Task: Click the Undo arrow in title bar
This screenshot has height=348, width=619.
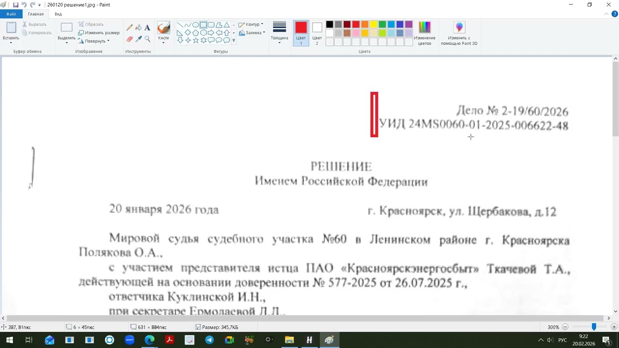Action: 24,5
